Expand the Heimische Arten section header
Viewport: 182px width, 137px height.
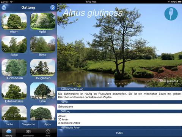(119, 127)
